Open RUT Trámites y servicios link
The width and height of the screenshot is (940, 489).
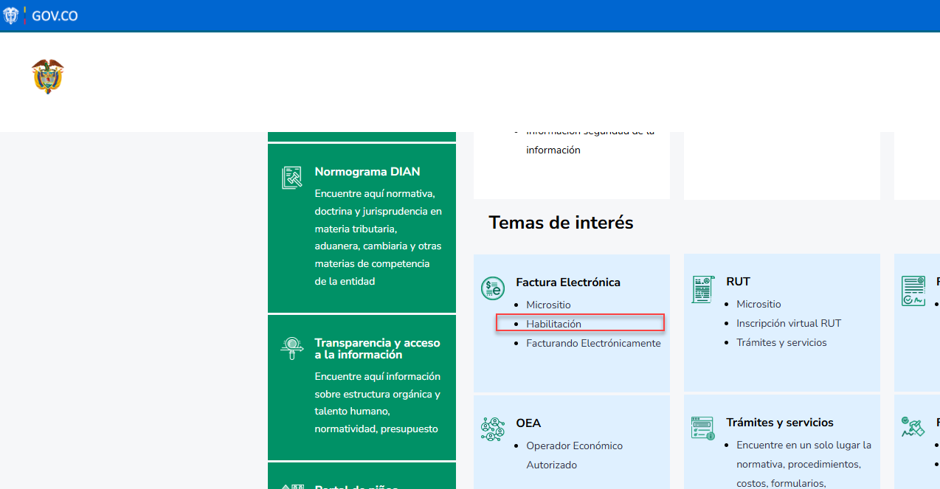click(x=781, y=342)
